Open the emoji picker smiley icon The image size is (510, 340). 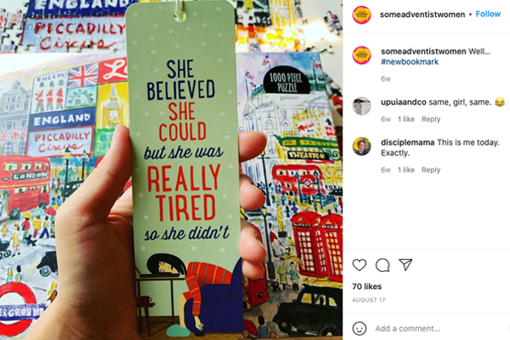[x=360, y=328]
